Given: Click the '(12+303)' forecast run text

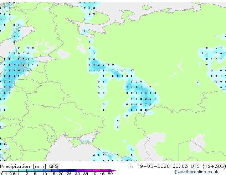Looking at the screenshot, I should click(x=214, y=166).
